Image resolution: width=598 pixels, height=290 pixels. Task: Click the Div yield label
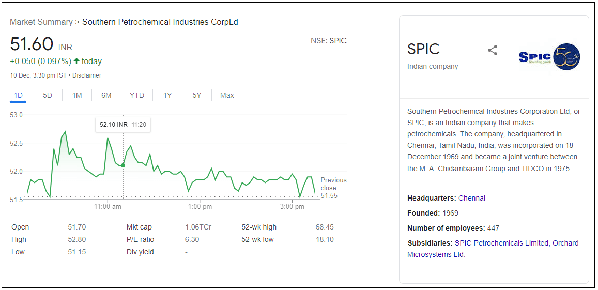pyautogui.click(x=140, y=252)
